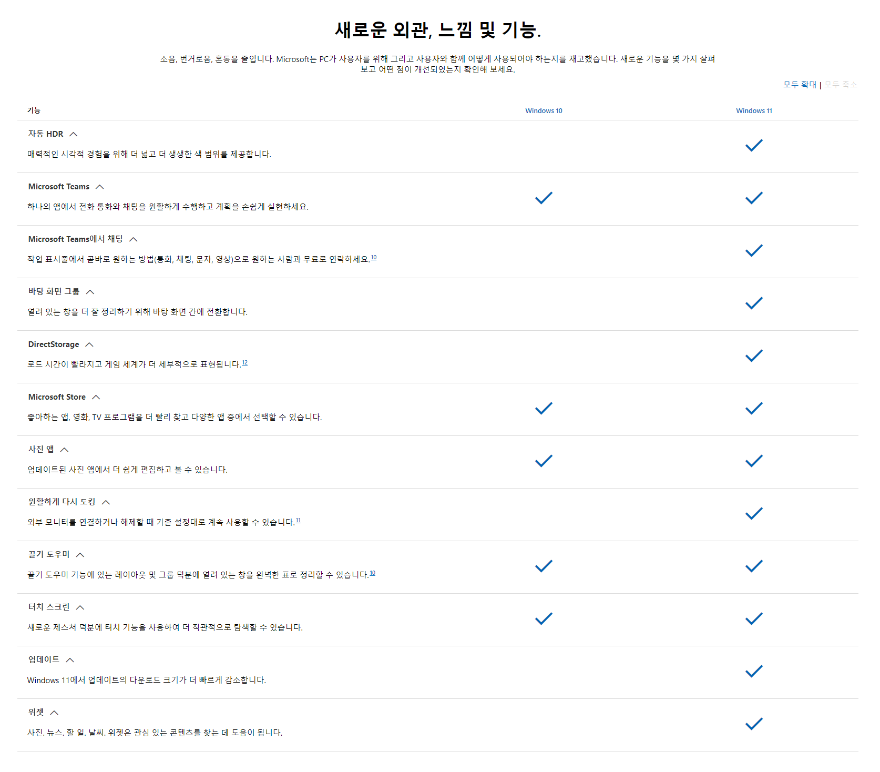This screenshot has height=772, width=880.
Task: Click Windows 11 checkmark for DirectStorage
Action: [x=754, y=356]
